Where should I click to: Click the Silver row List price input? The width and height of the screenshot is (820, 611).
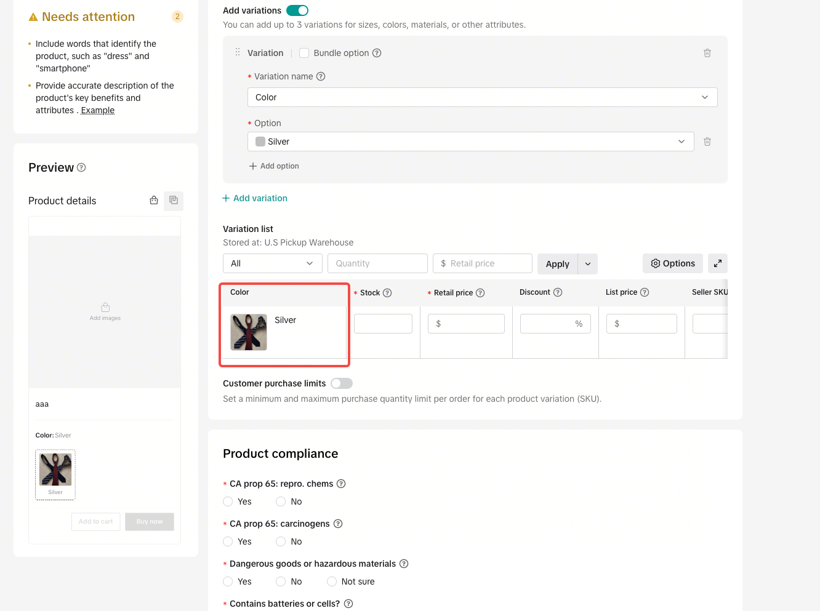[641, 324]
